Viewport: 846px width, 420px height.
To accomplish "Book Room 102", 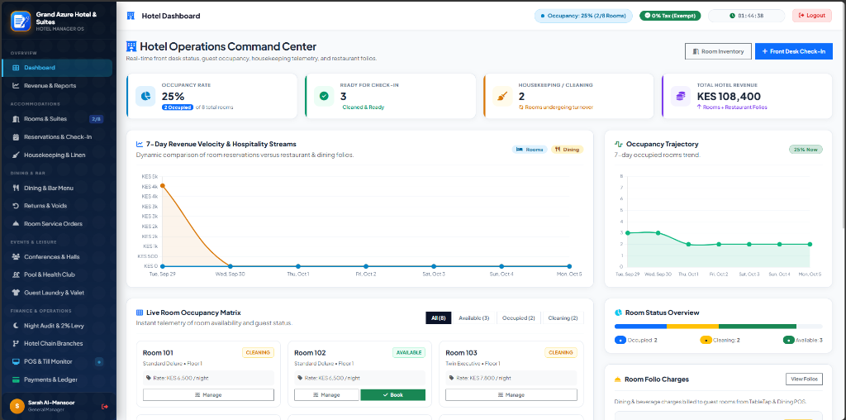I will pos(392,394).
